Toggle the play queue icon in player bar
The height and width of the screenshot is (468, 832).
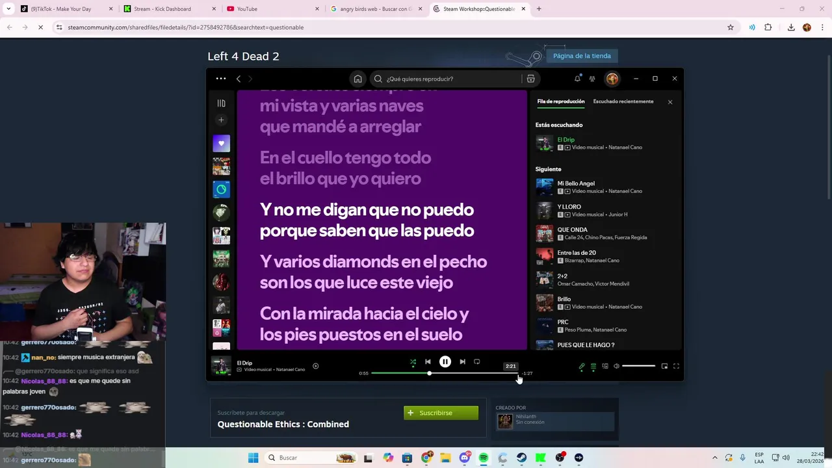(x=593, y=366)
